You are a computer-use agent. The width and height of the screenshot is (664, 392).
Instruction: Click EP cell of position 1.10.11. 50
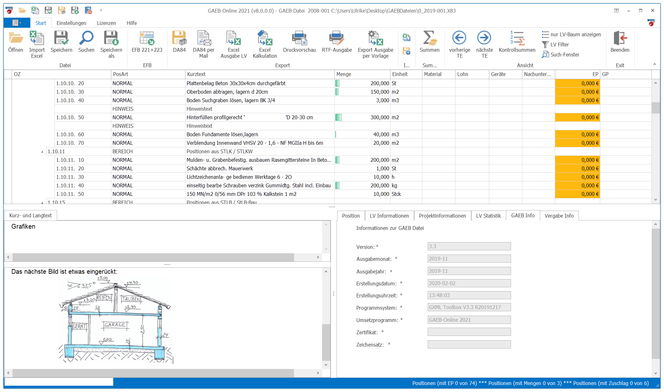pyautogui.click(x=577, y=194)
